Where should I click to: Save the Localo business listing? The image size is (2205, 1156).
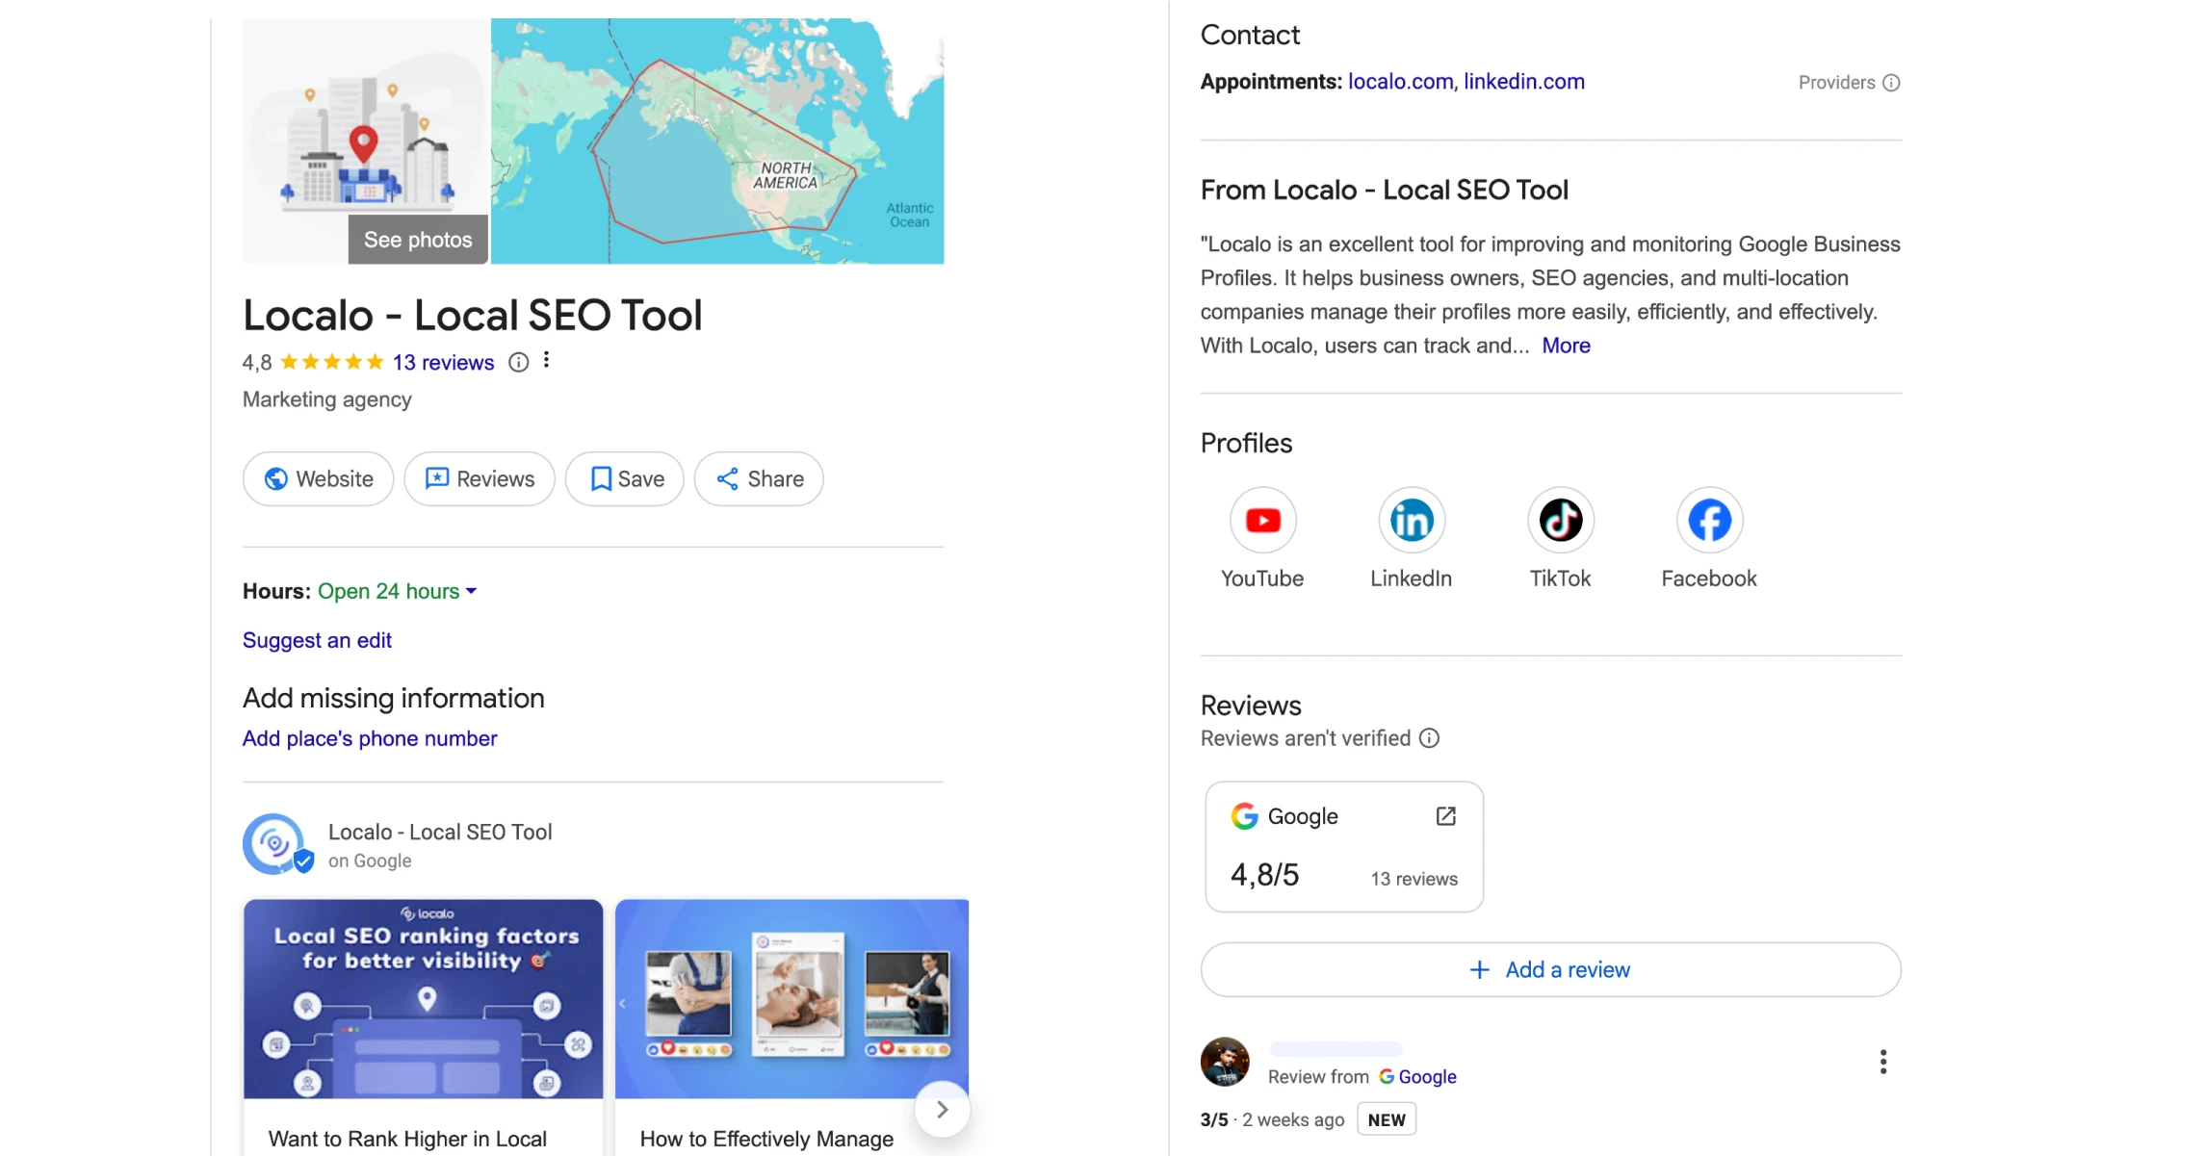625,479
